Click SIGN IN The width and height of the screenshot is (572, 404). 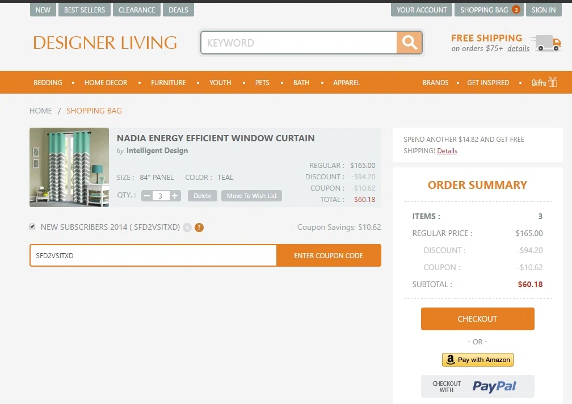(x=544, y=10)
